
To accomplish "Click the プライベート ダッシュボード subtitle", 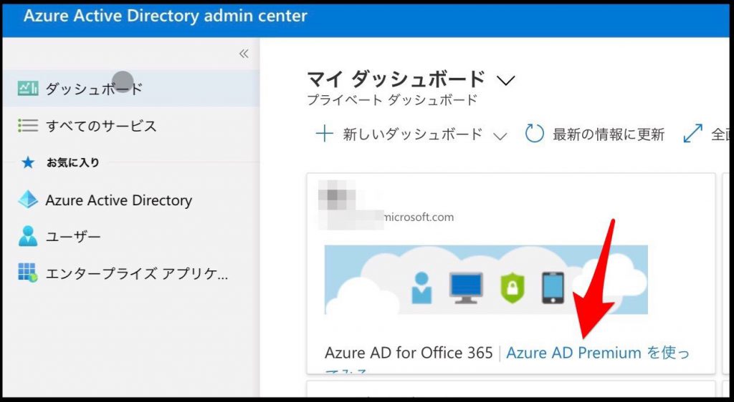I will [x=392, y=100].
